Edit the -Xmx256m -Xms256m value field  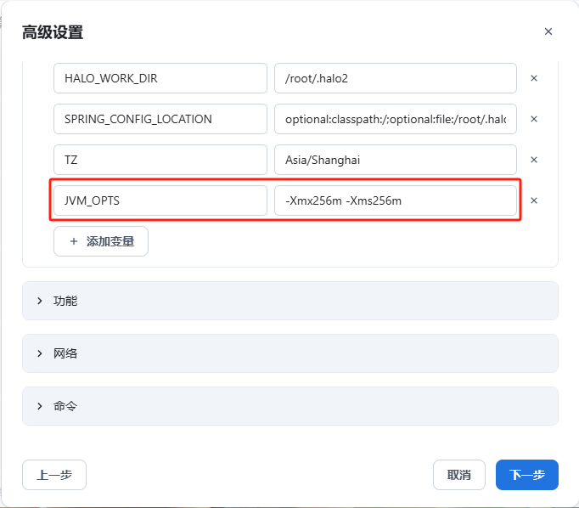click(x=396, y=200)
